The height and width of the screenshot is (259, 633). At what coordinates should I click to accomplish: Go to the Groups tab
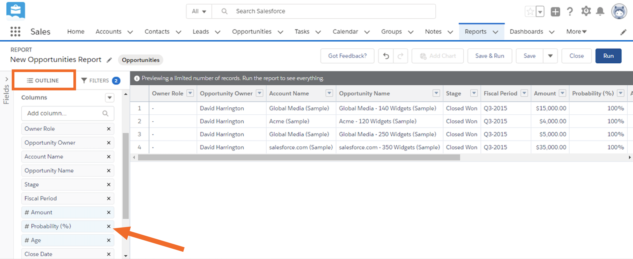pos(391,32)
